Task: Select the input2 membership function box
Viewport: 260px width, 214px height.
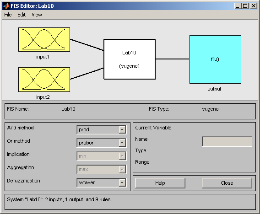Action: point(44,80)
